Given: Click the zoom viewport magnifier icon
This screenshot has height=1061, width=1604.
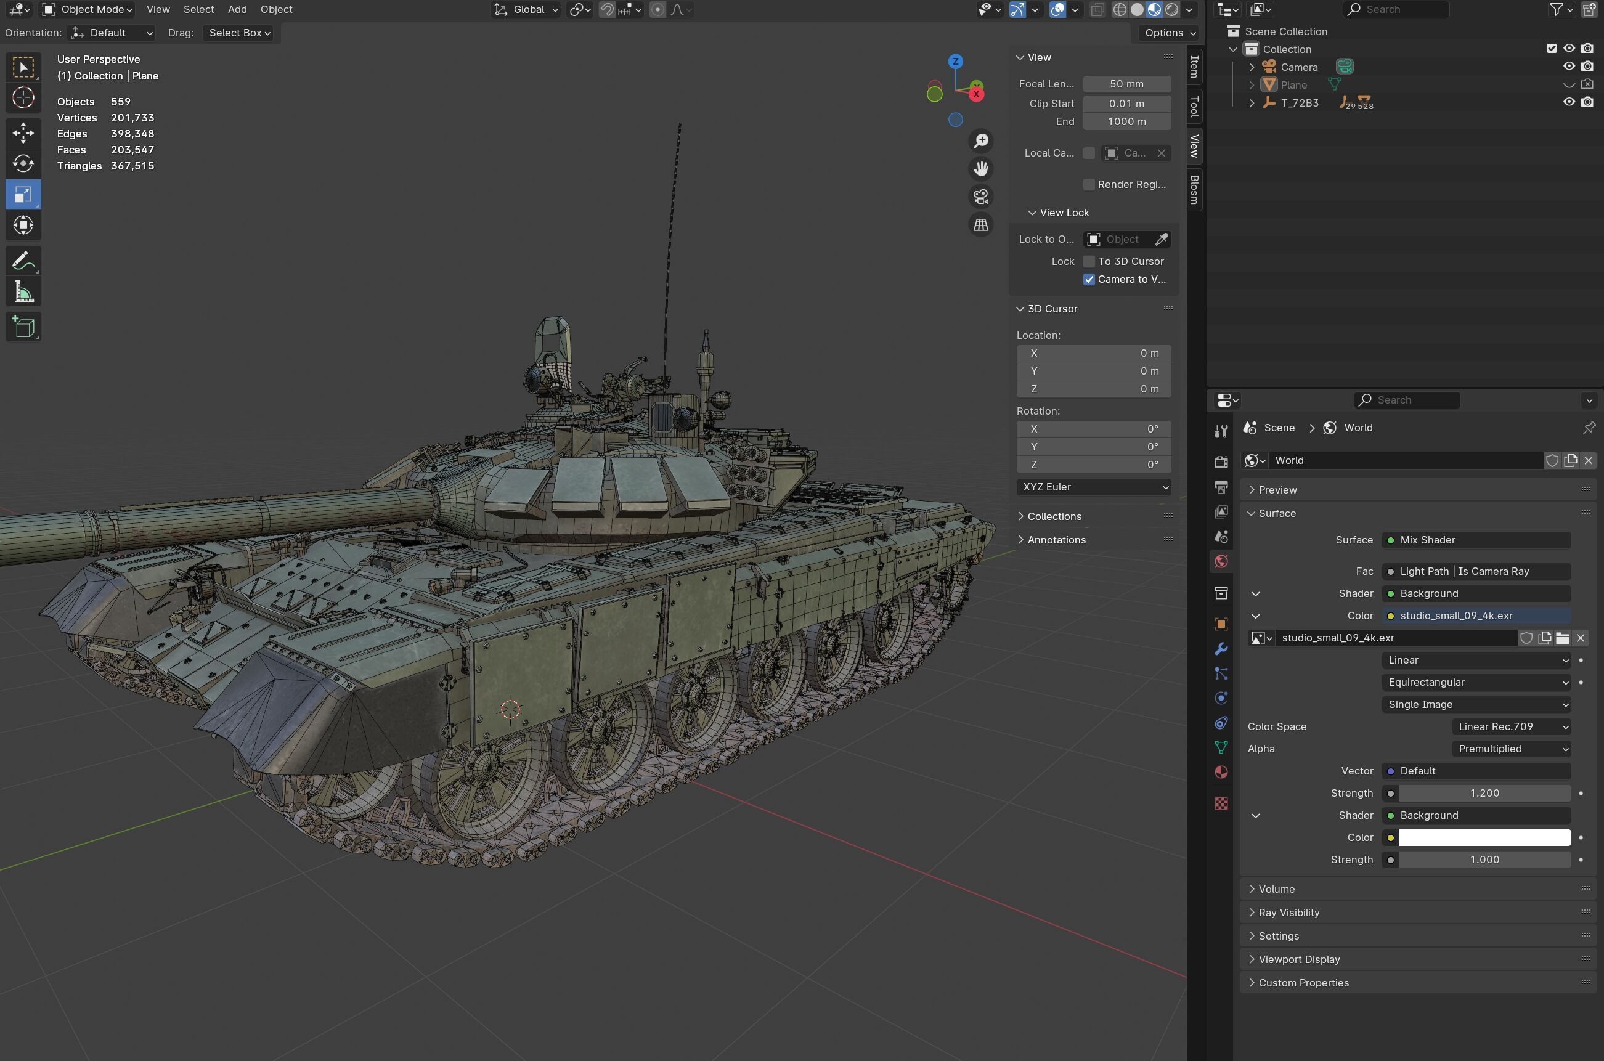Looking at the screenshot, I should (980, 140).
